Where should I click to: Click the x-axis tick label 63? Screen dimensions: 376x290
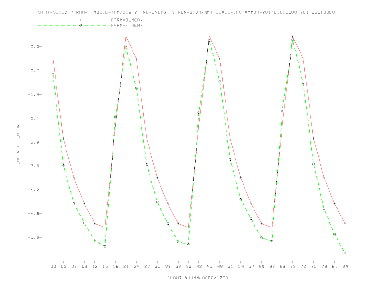point(272,266)
